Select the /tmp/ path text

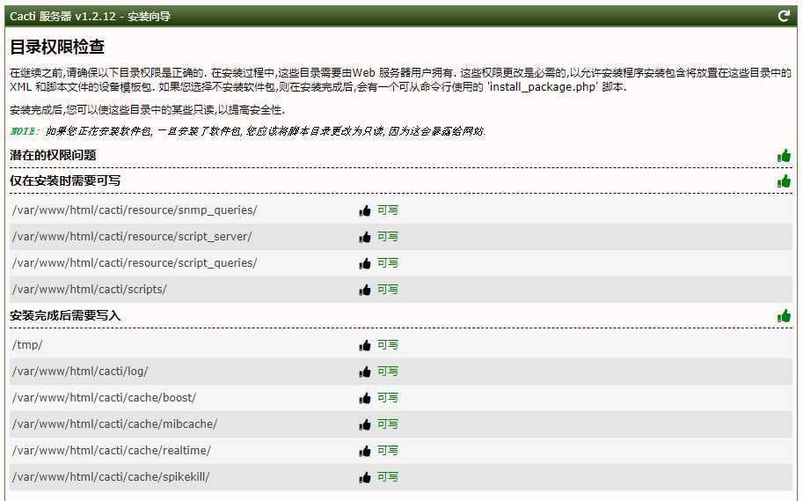[27, 345]
